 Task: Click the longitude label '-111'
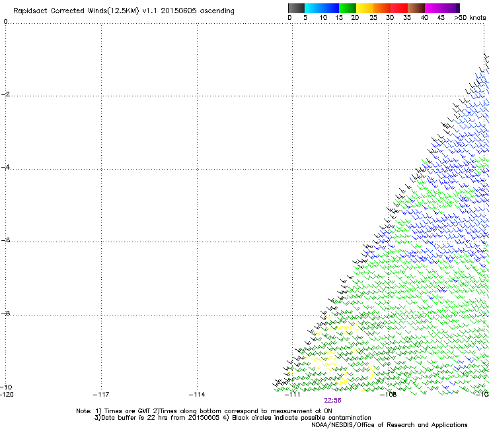(x=293, y=395)
